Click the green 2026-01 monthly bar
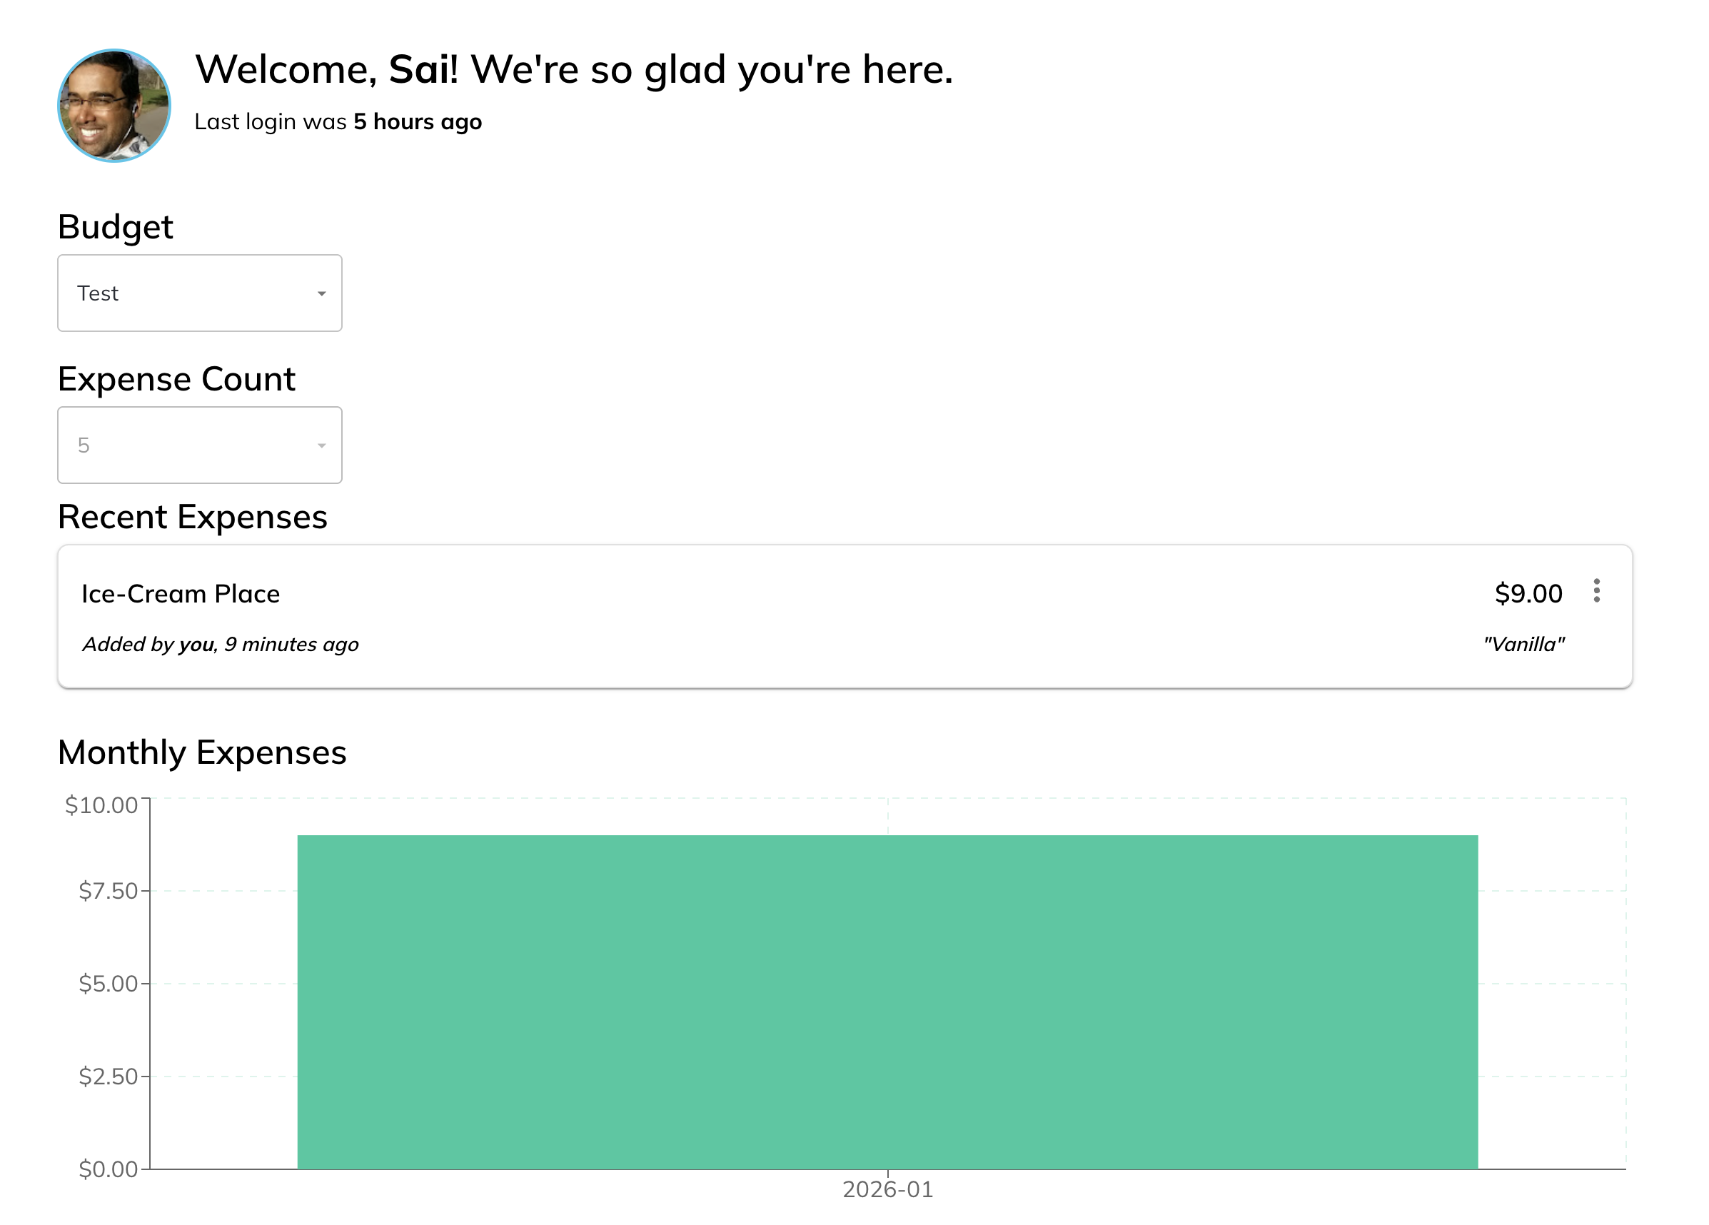1709x1225 pixels. click(887, 1002)
